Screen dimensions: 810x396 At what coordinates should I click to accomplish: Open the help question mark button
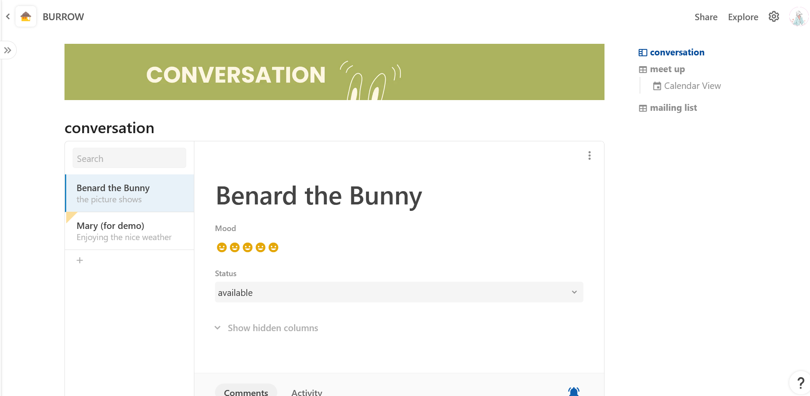[800, 383]
